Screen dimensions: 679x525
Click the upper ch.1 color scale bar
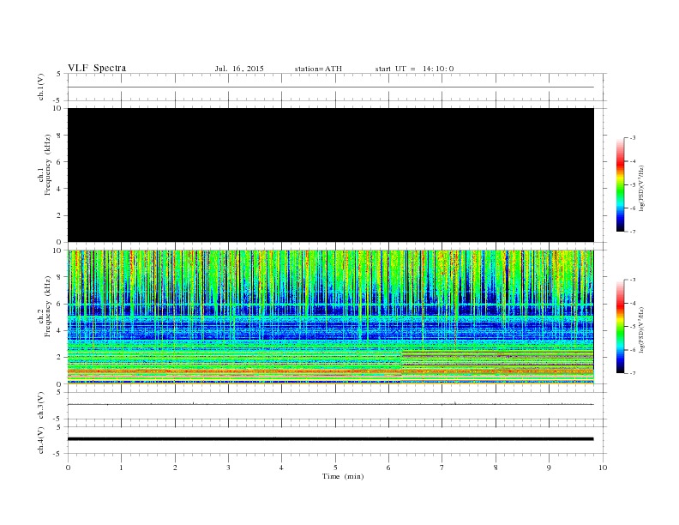pyautogui.click(x=621, y=185)
